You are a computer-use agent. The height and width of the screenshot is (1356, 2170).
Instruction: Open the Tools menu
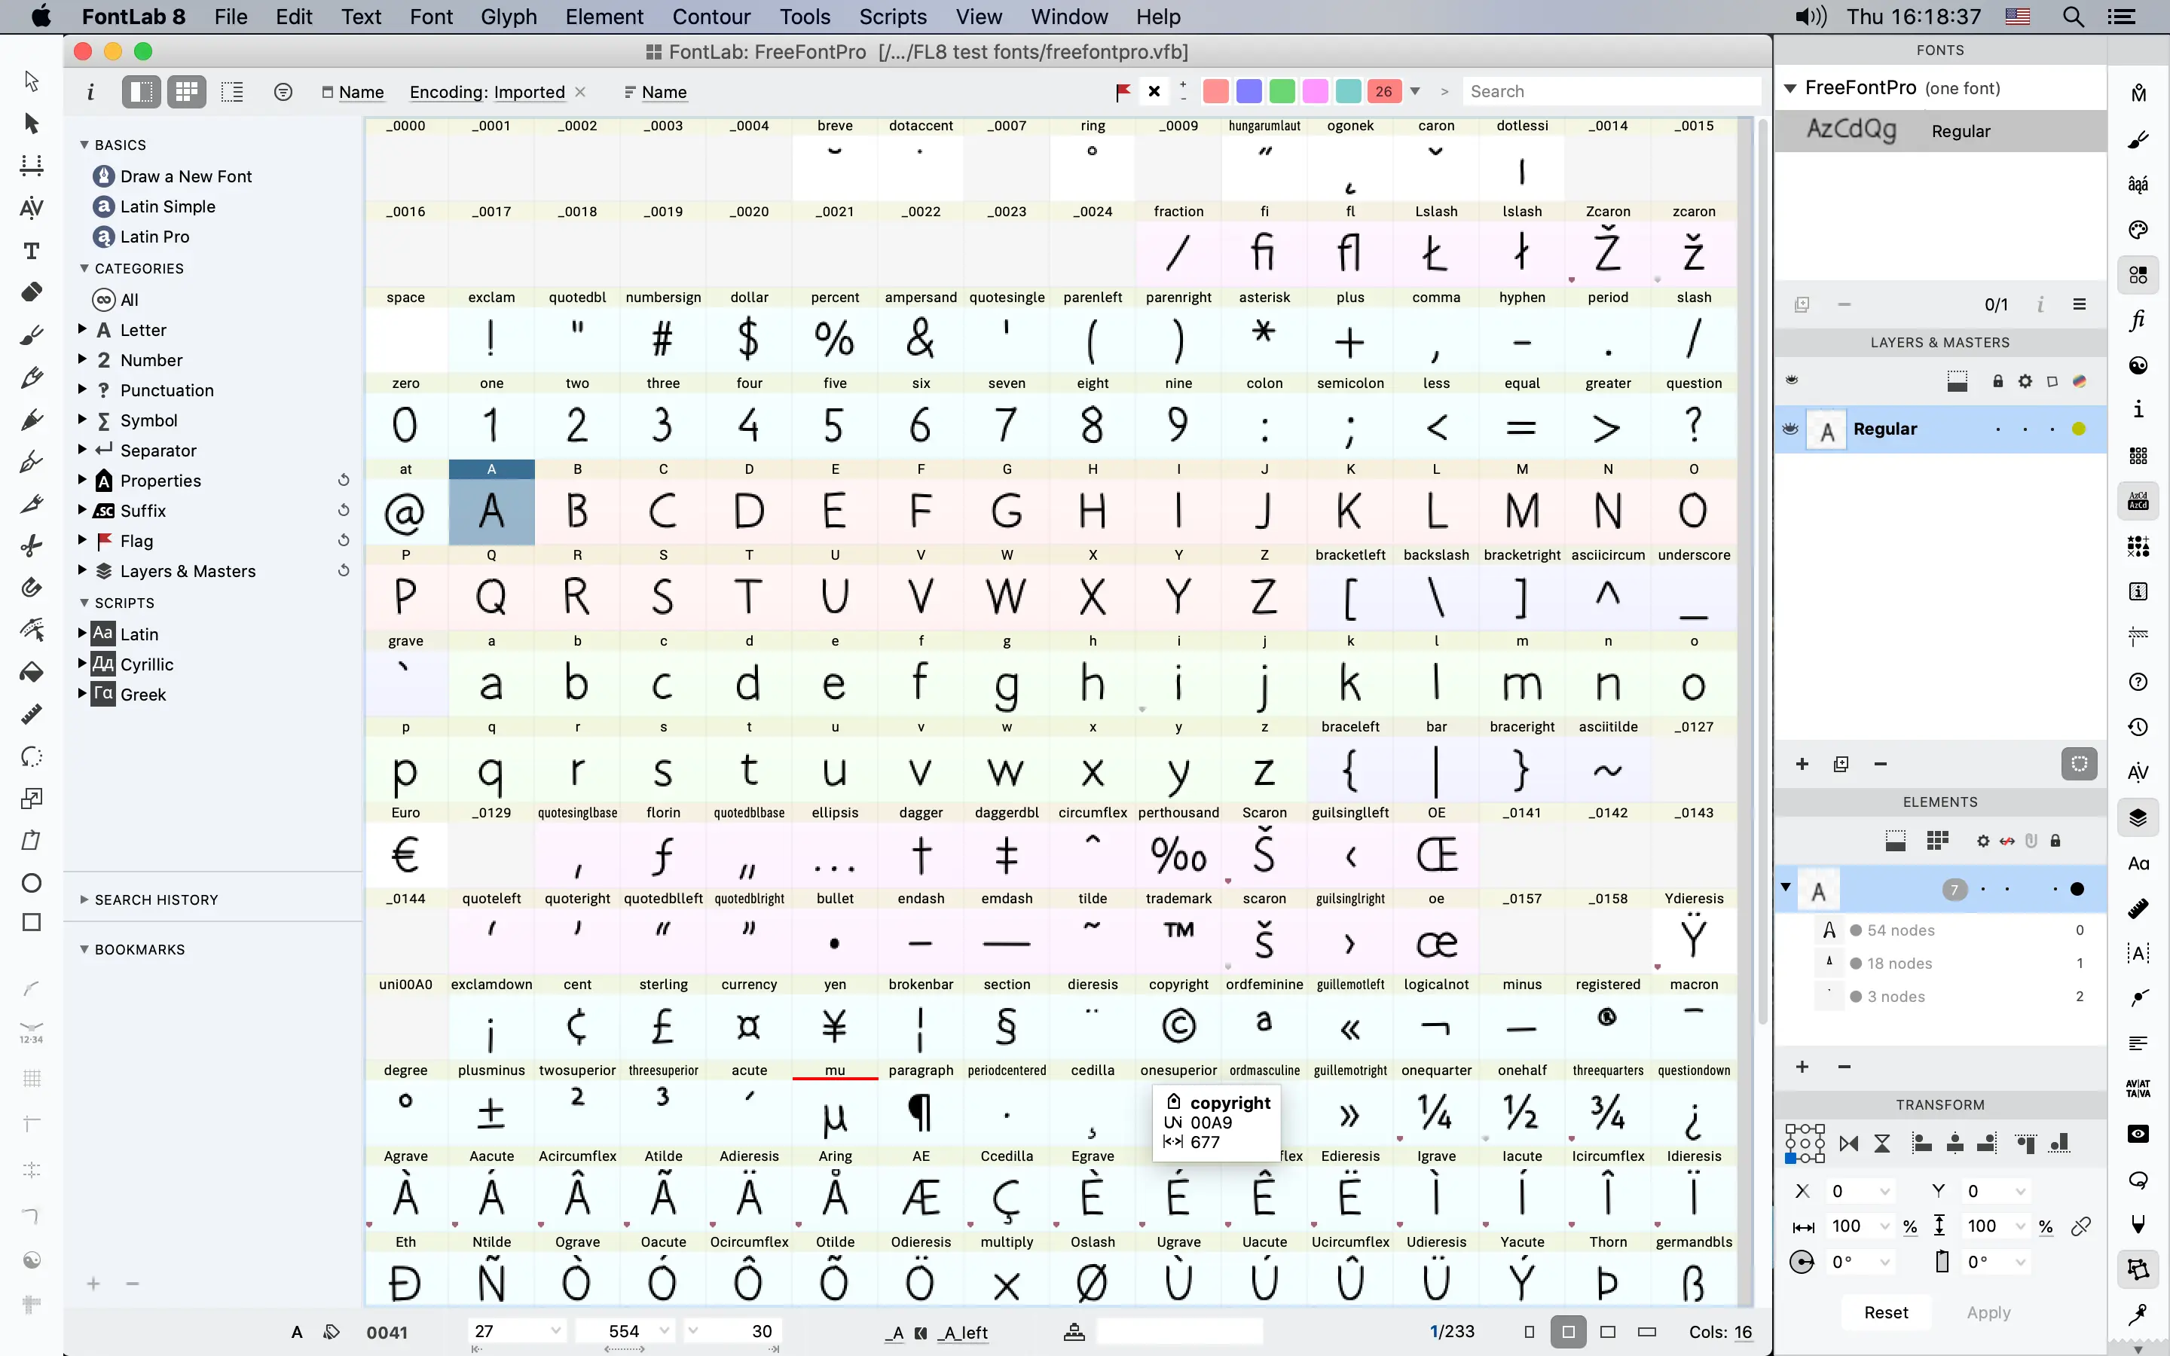[805, 16]
